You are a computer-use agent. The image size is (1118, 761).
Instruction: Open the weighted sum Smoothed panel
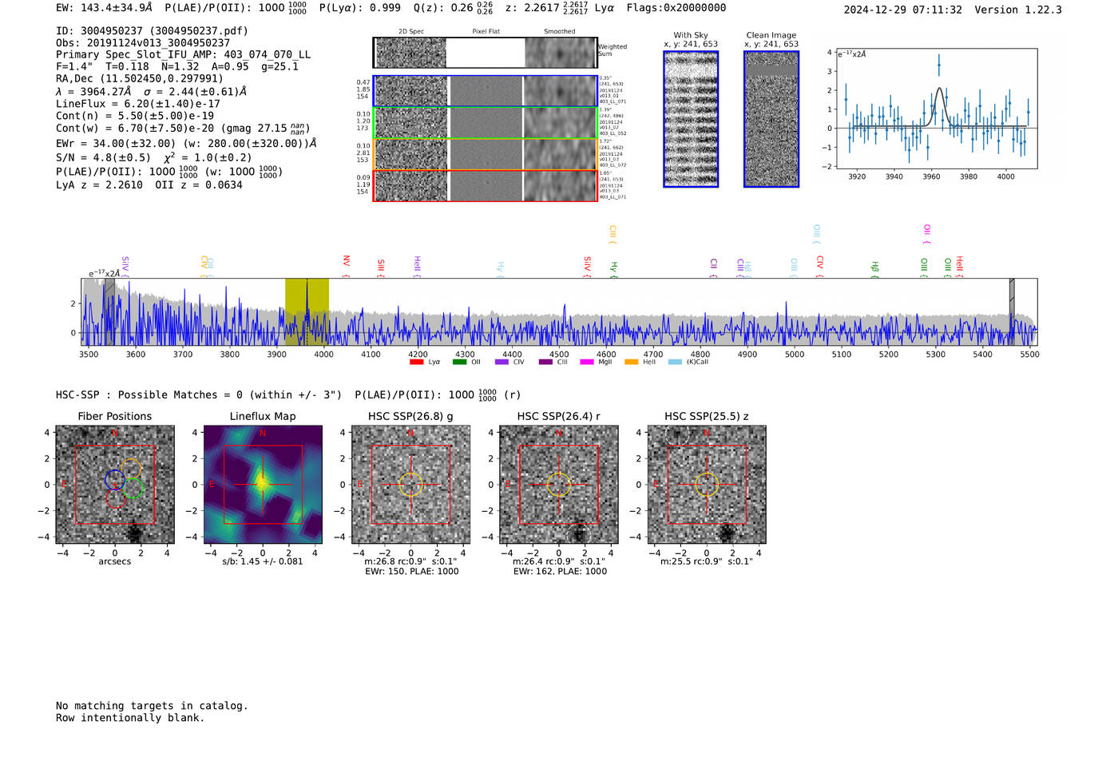[560, 53]
